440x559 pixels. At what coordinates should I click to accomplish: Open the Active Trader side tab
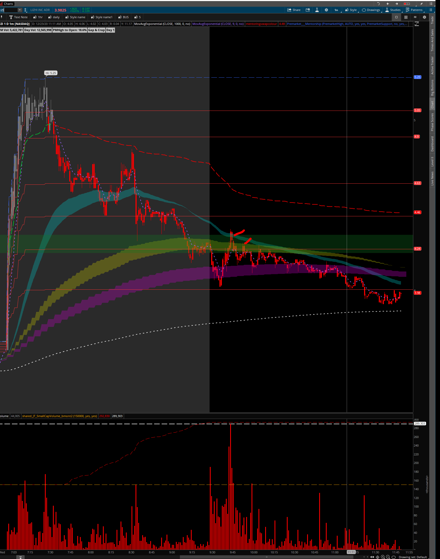432,65
